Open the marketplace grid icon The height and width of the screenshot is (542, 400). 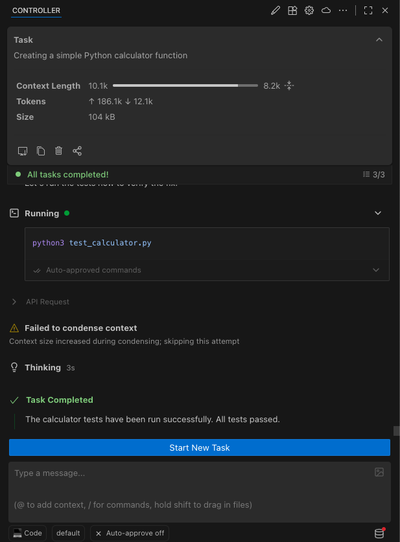coord(292,10)
